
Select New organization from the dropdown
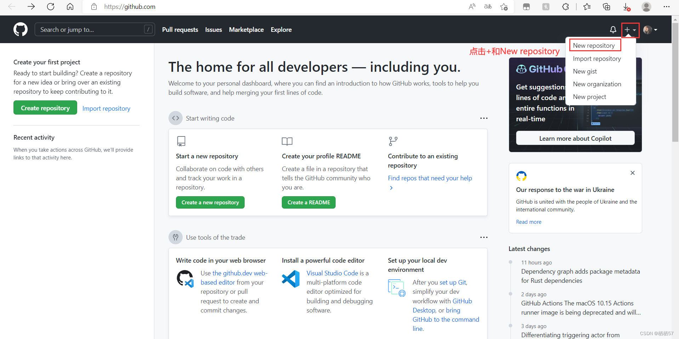click(x=597, y=84)
